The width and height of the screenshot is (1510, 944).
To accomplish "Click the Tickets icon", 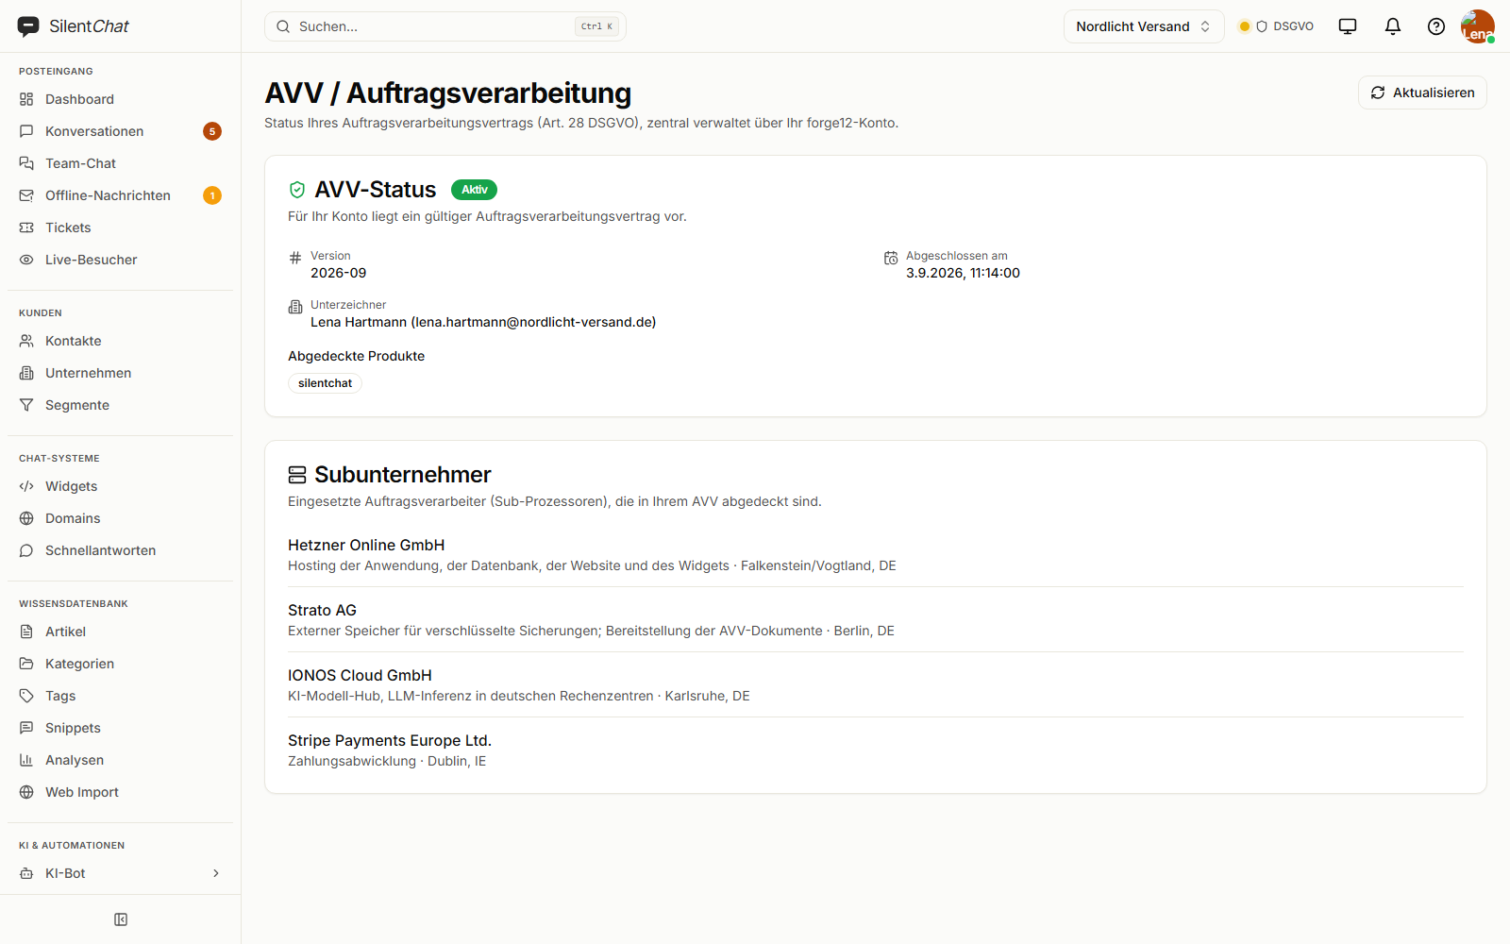I will (26, 228).
